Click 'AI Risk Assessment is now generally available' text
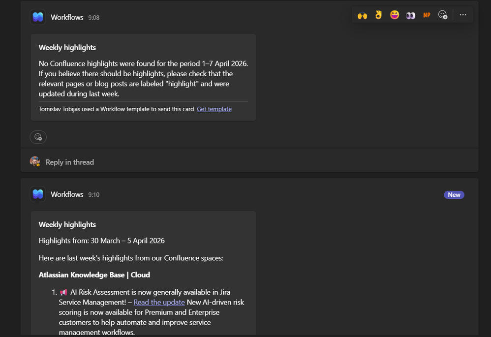Viewport: 491px width, 337px height. point(151,292)
